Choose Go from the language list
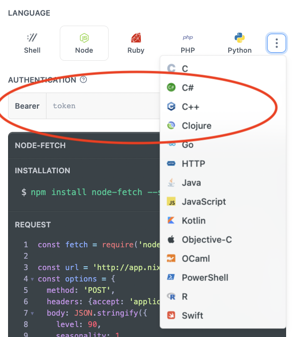The height and width of the screenshot is (337, 297). (x=223, y=145)
